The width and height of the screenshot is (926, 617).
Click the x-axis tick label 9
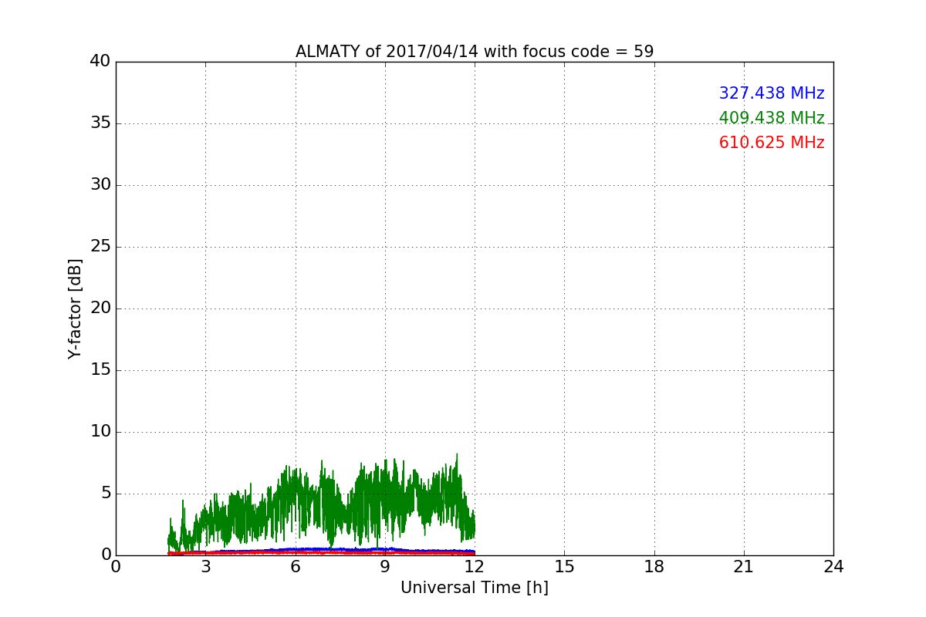(385, 567)
